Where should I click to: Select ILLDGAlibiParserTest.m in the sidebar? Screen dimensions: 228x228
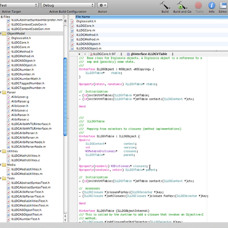click(28, 197)
